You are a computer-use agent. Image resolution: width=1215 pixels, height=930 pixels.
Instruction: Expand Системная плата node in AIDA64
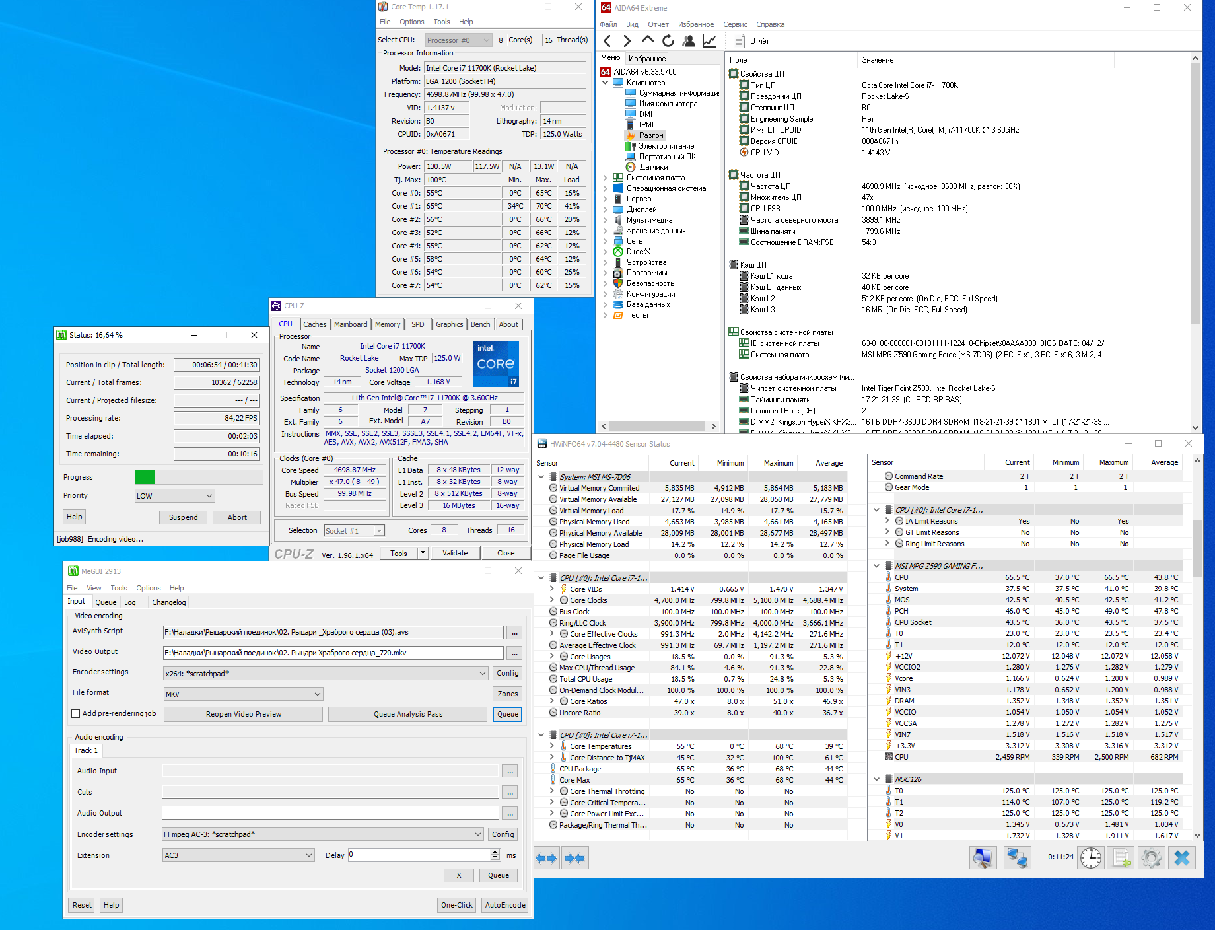click(x=605, y=178)
